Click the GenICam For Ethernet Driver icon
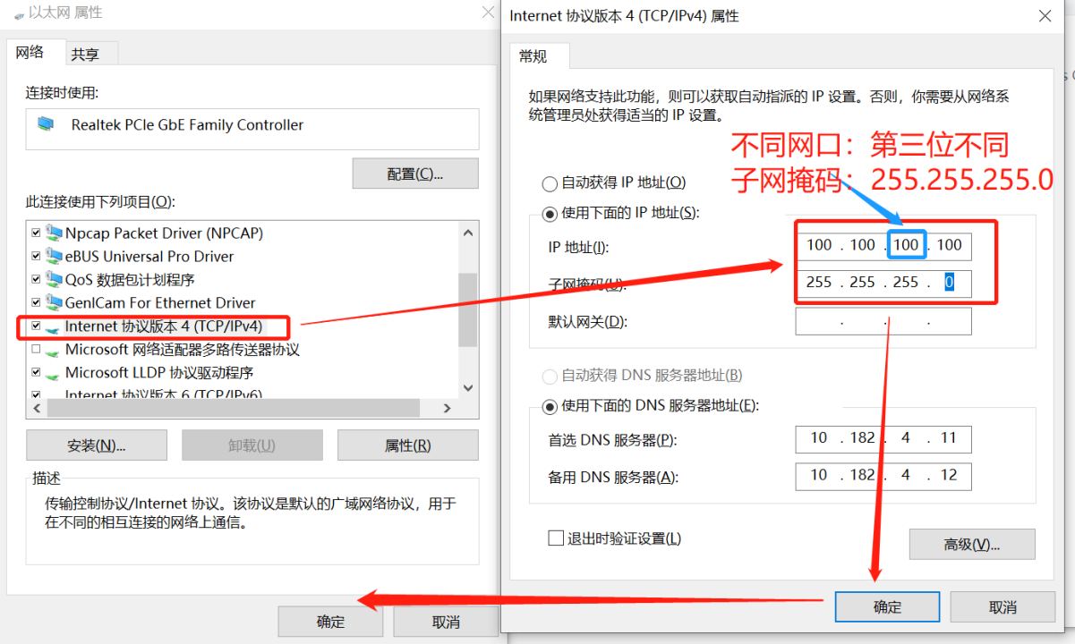Image resolution: width=1075 pixels, height=644 pixels. tap(54, 302)
